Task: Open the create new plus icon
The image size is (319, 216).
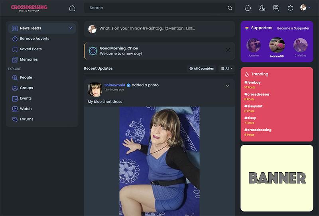Action: coord(248,8)
